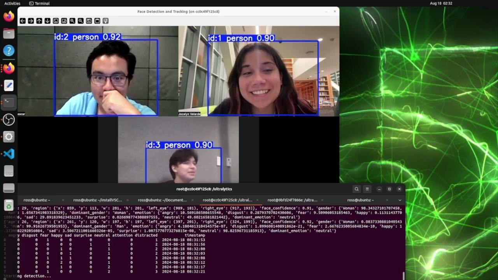
Task: Zoom in using the toolbar magnifier plus
Action: pos(72,21)
